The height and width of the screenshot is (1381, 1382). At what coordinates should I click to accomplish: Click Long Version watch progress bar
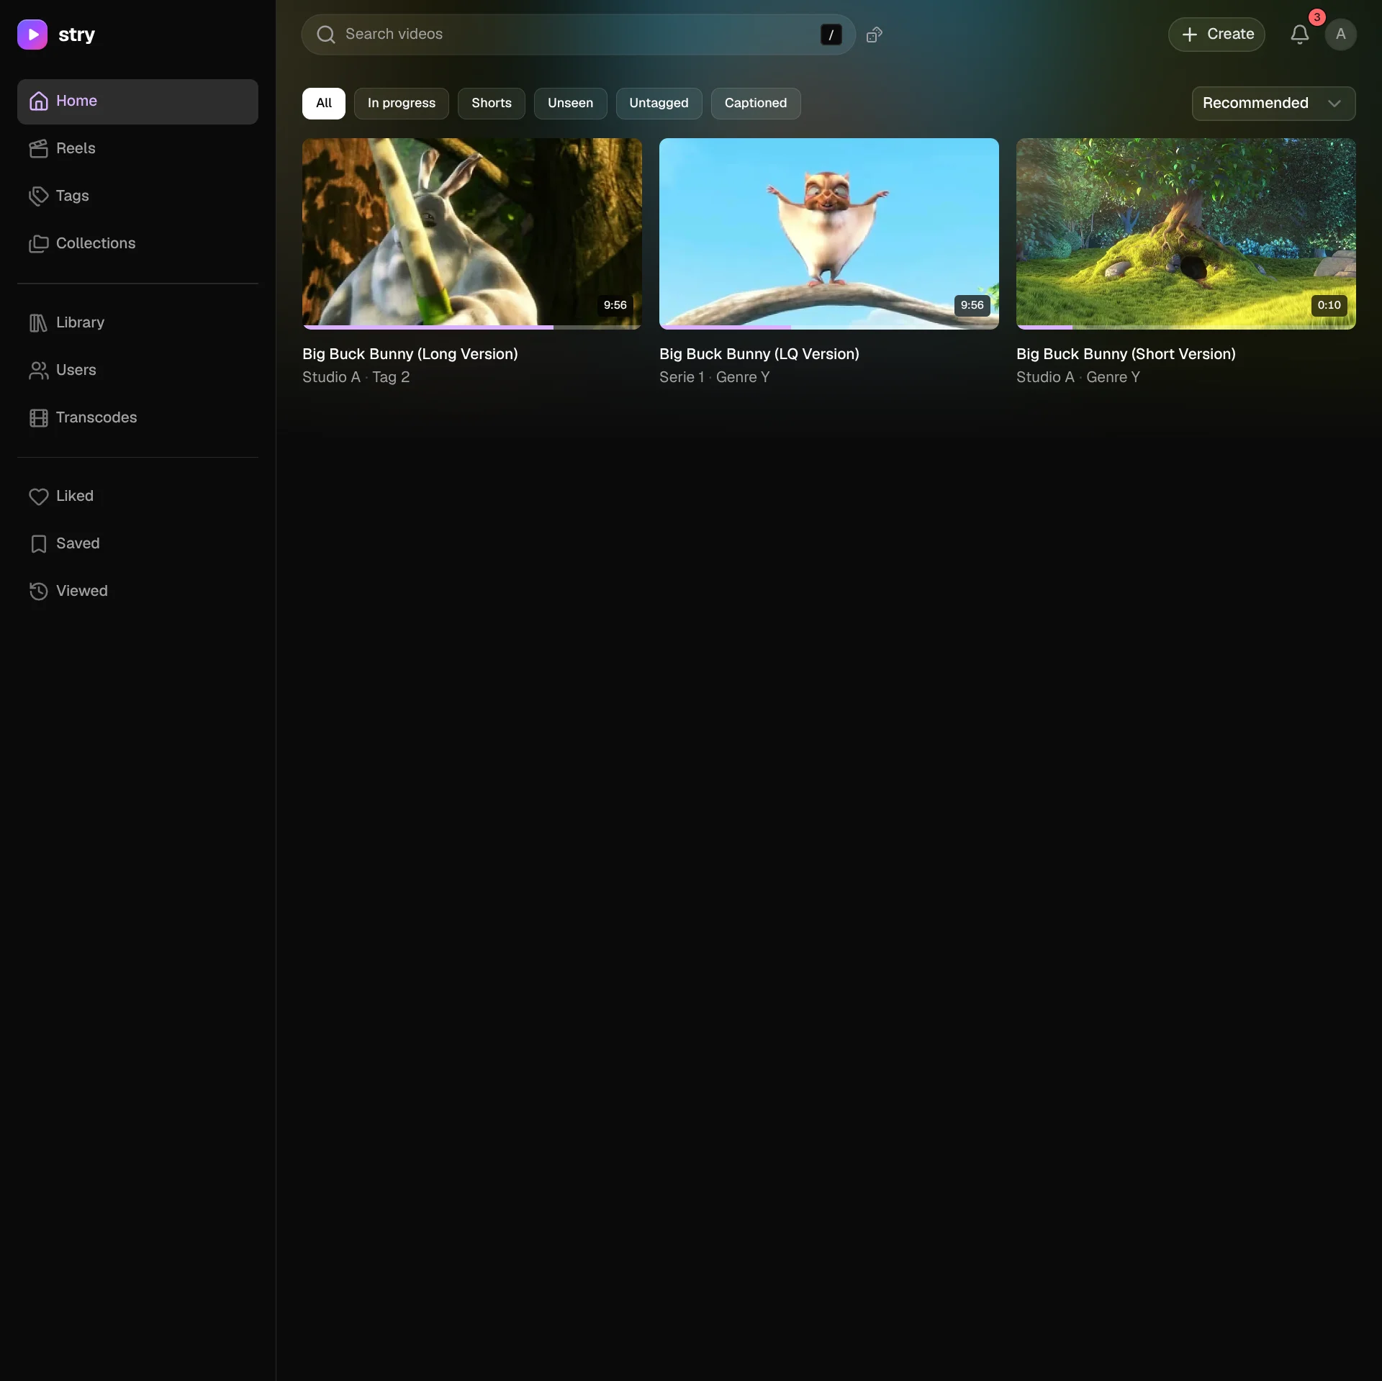472,327
